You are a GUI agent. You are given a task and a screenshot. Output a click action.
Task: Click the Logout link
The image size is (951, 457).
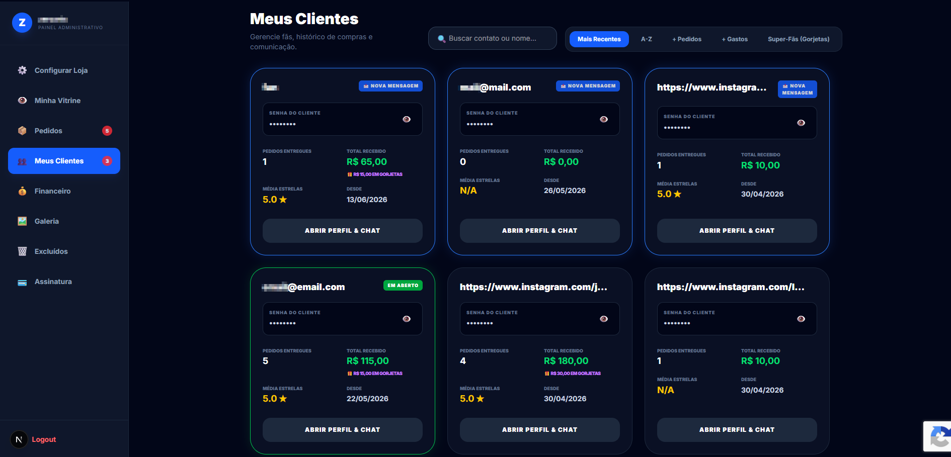coord(44,439)
